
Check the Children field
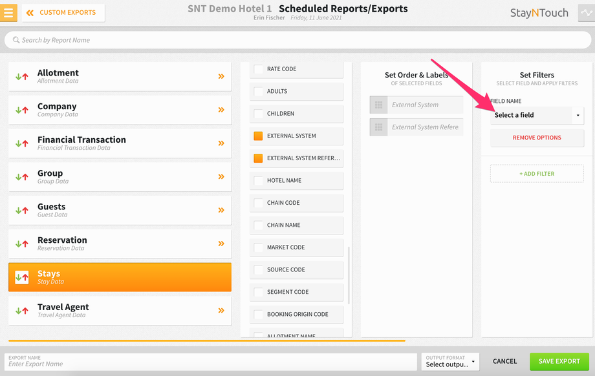pos(258,113)
